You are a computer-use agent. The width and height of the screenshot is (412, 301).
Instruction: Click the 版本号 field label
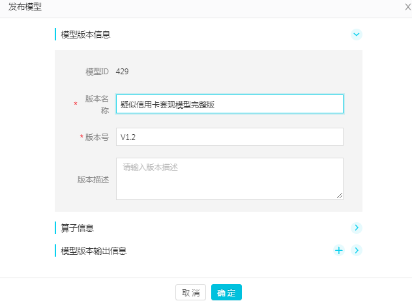(97, 137)
